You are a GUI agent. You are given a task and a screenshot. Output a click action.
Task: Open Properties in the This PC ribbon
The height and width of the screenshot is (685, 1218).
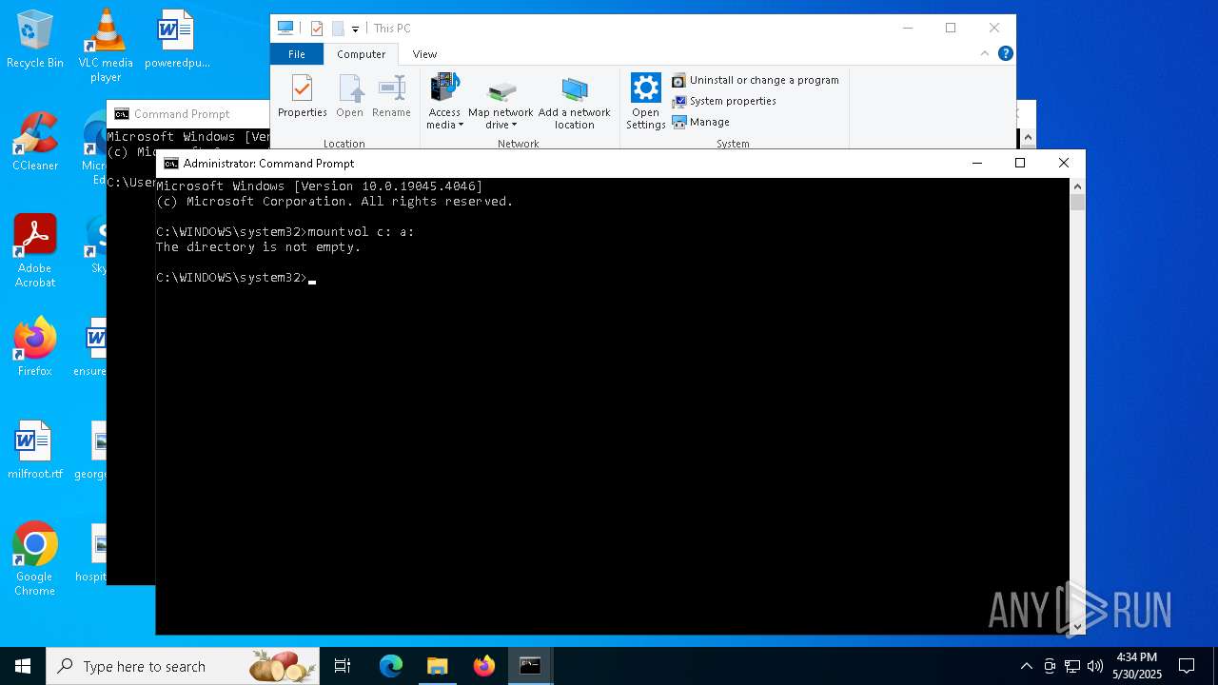302,96
